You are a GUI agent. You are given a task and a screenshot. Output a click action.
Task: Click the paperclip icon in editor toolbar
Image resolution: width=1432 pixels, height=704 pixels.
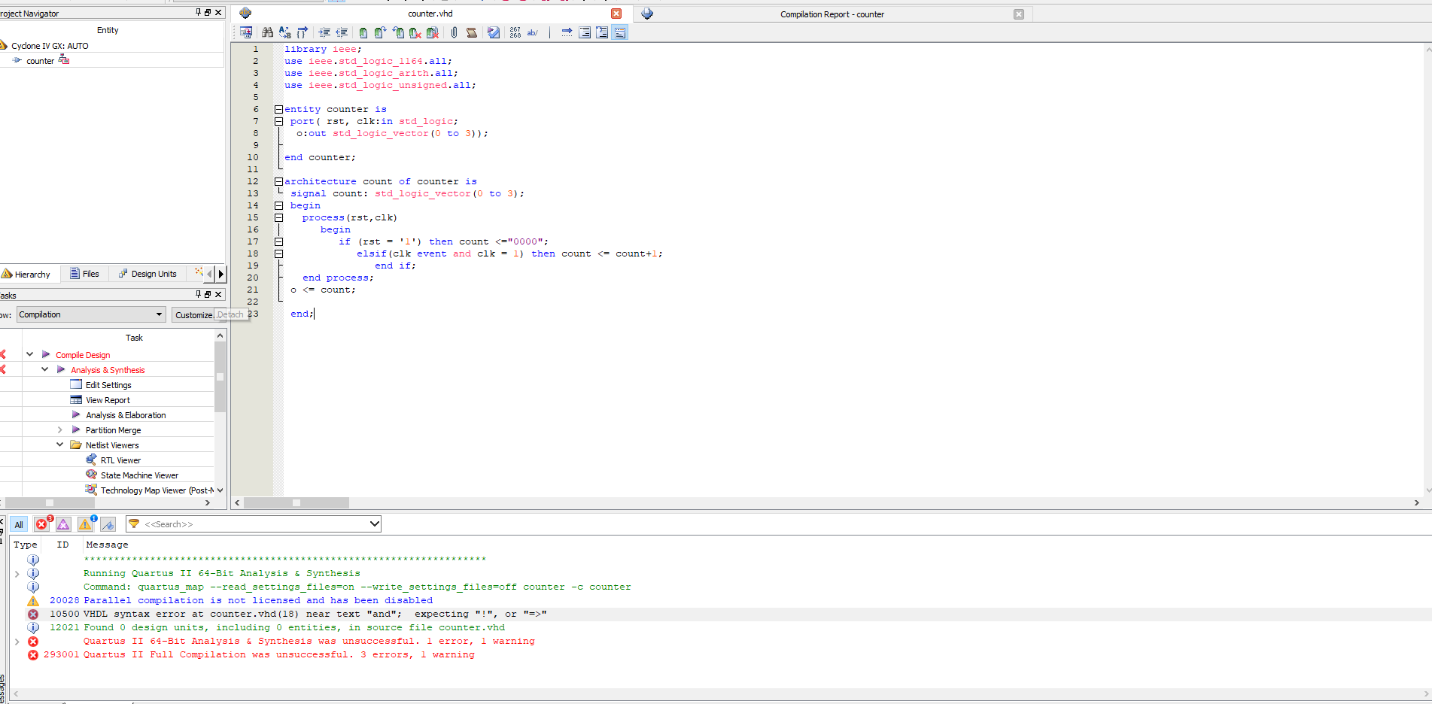click(x=454, y=32)
